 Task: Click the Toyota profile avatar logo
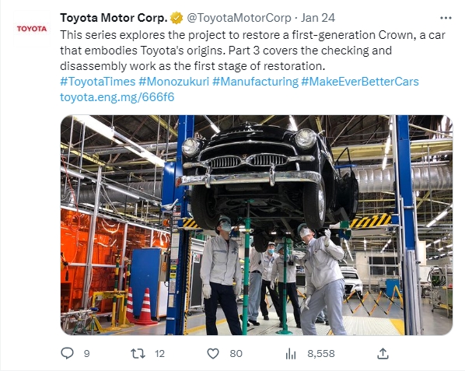pos(32,29)
